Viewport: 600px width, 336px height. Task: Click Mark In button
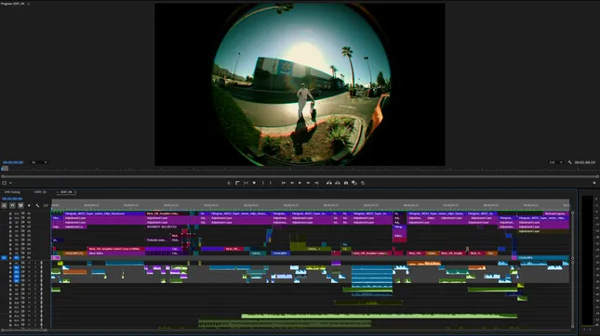[263, 183]
